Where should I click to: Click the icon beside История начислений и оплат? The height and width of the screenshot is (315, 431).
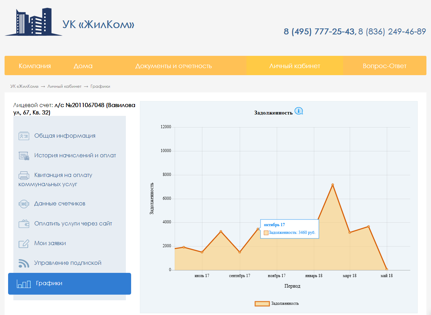click(24, 156)
